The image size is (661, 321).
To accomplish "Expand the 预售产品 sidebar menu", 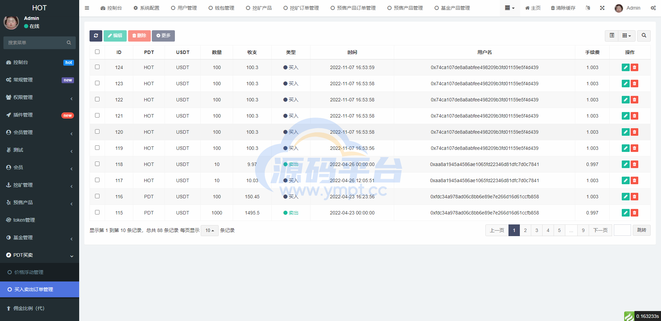I will pyautogui.click(x=40, y=202).
